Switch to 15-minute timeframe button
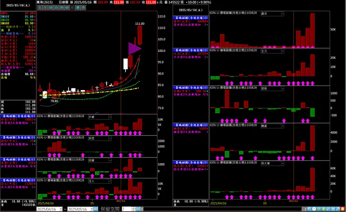This screenshot has width=346, height=212. pyautogui.click(x=56, y=7)
